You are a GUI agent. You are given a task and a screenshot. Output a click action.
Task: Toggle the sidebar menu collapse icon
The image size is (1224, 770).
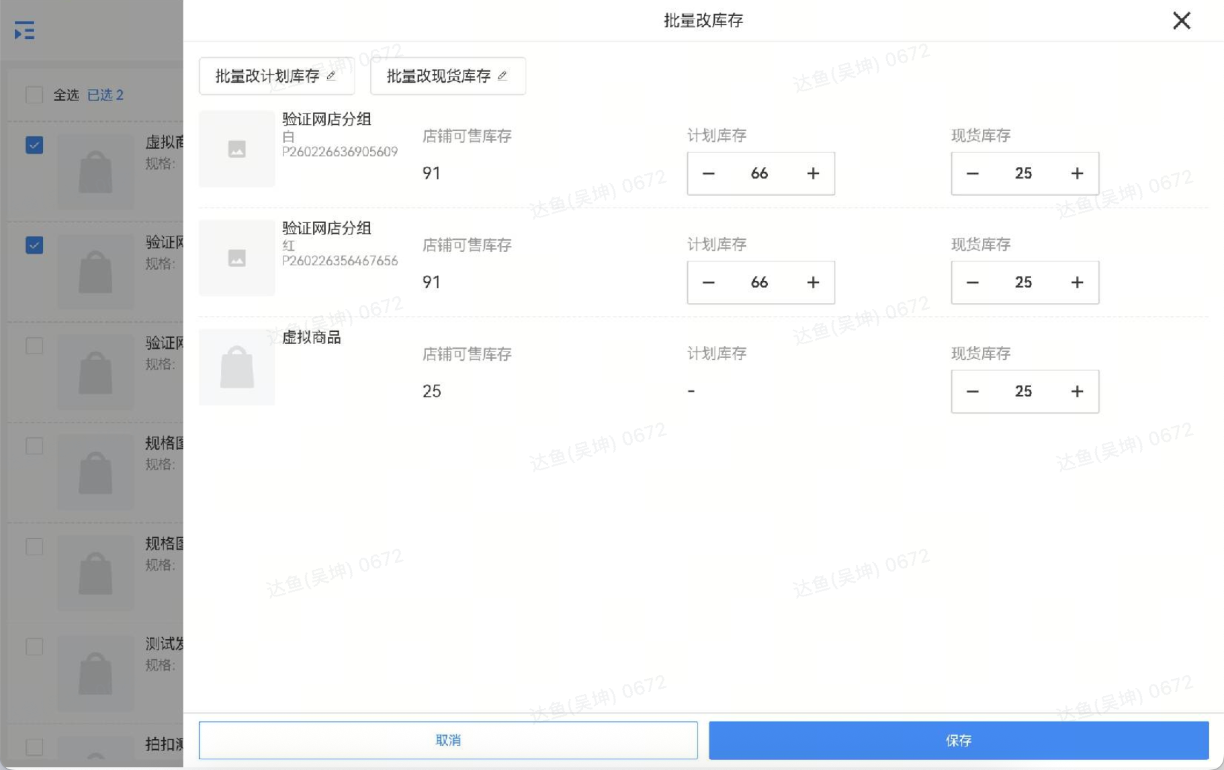pos(25,30)
